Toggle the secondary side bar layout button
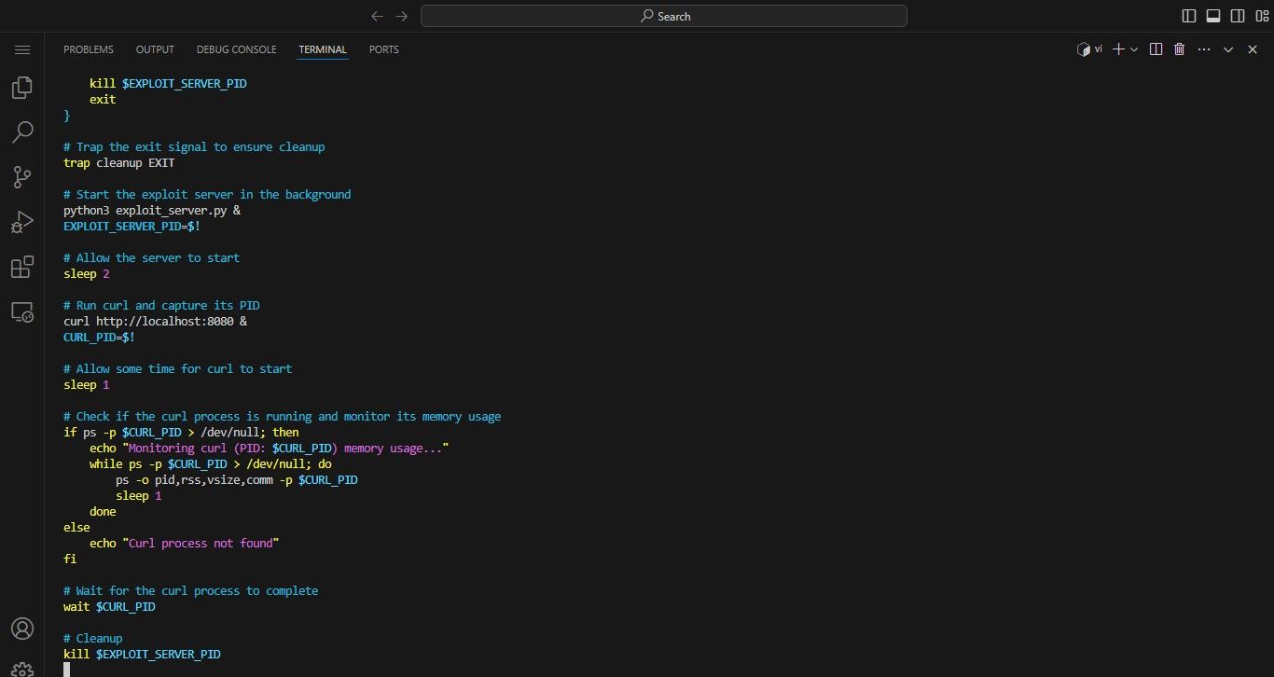This screenshot has width=1274, height=677. pyautogui.click(x=1238, y=16)
